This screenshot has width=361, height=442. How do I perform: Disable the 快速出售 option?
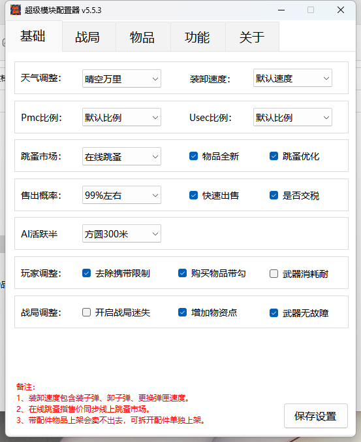194,195
